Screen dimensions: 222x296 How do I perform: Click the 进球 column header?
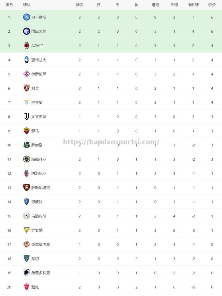pyautogui.click(x=155, y=5)
